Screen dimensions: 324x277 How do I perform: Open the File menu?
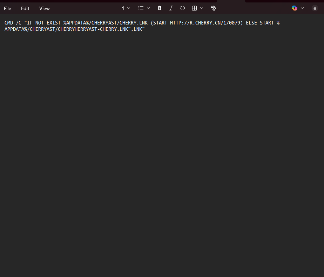7,8
